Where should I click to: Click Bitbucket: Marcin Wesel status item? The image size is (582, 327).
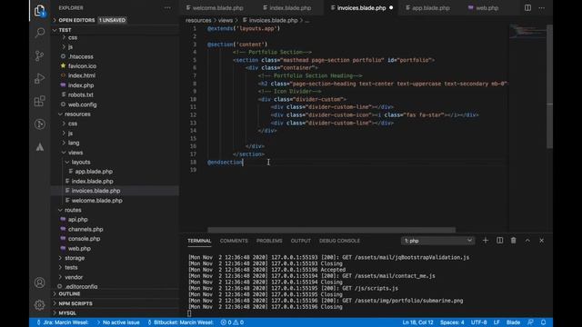click(x=180, y=322)
